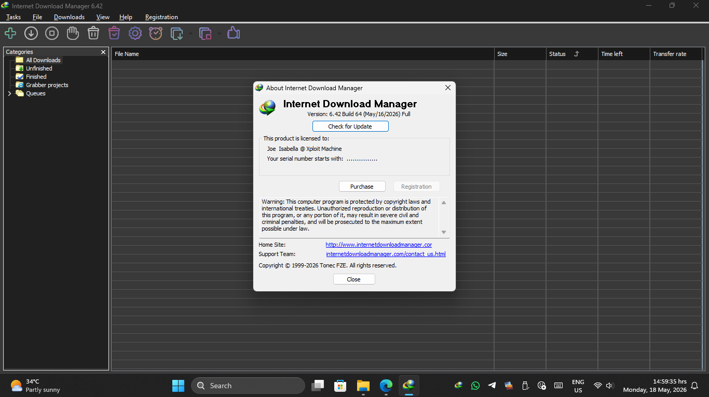Image resolution: width=709 pixels, height=397 pixels.
Task: Click the Stop Queue toolbar icon
Action: (x=206, y=34)
